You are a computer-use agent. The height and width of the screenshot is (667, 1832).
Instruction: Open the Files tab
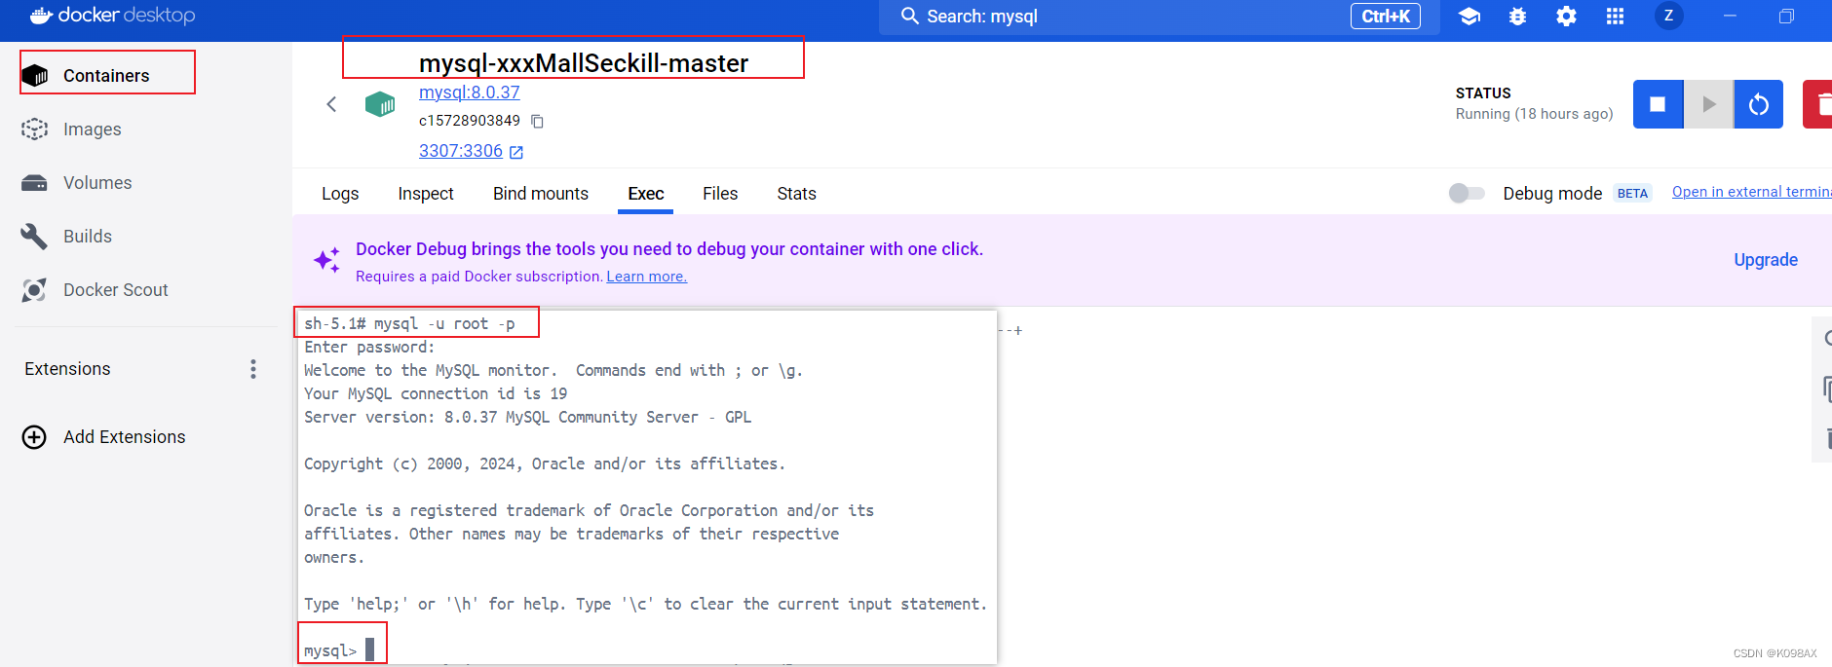pyautogui.click(x=720, y=194)
